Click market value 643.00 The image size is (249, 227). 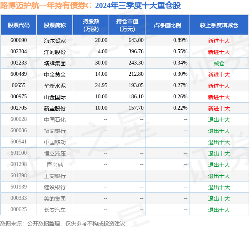click(136, 40)
